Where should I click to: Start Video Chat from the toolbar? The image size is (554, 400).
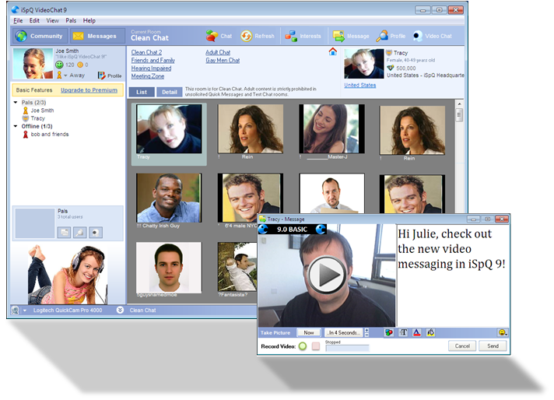click(432, 36)
